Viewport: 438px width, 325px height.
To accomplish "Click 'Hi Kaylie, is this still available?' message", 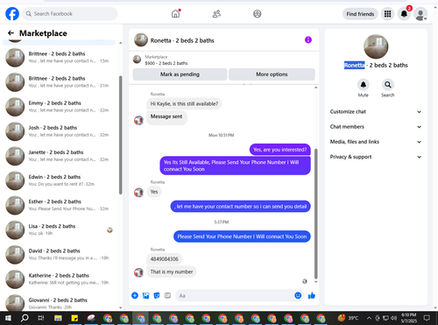I will (184, 103).
